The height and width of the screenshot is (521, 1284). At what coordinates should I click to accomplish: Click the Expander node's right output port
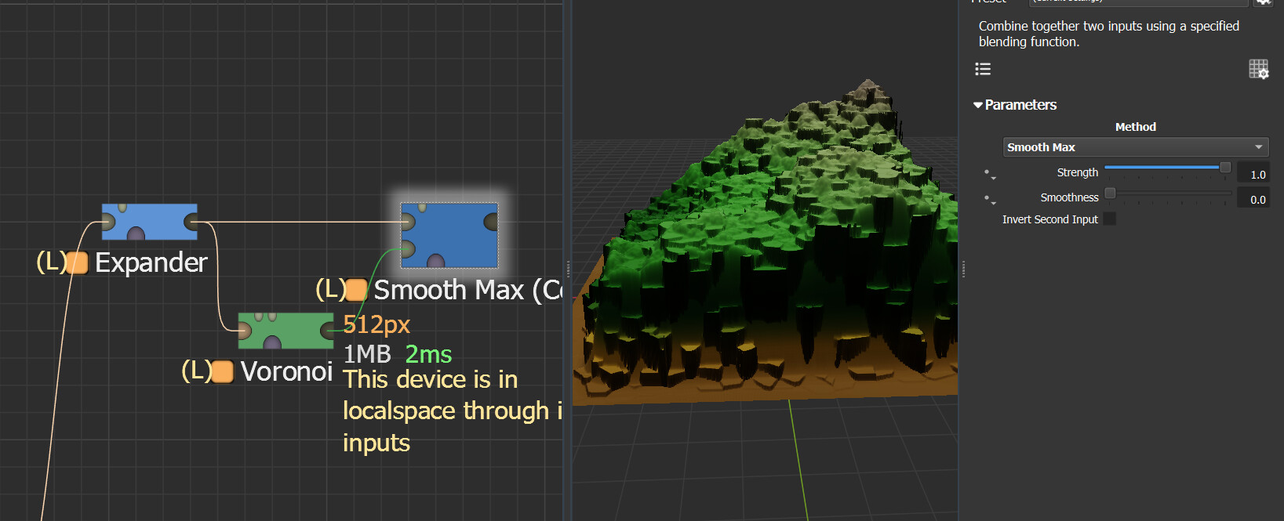click(191, 223)
